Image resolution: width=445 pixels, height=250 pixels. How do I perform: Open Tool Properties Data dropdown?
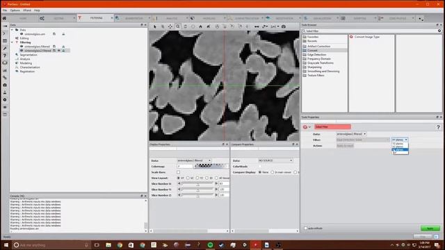click(351, 134)
